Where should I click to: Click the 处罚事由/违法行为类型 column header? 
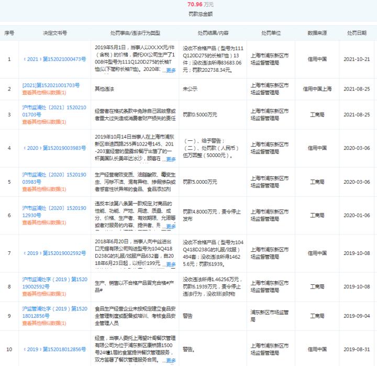click(136, 33)
